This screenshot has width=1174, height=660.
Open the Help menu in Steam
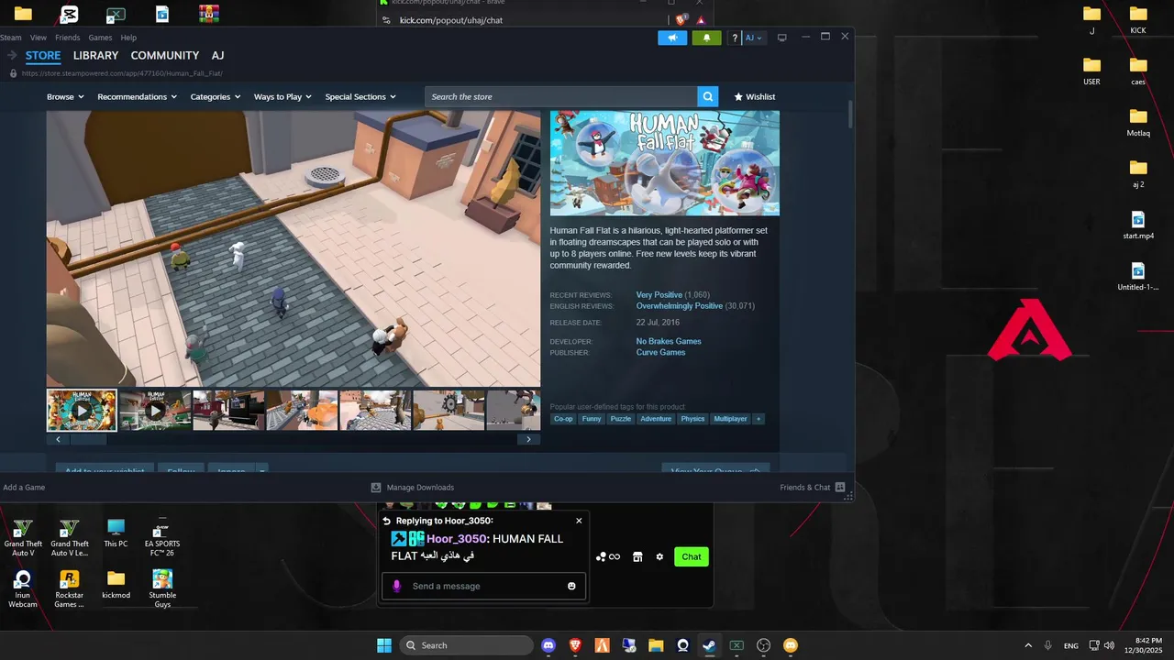[128, 38]
